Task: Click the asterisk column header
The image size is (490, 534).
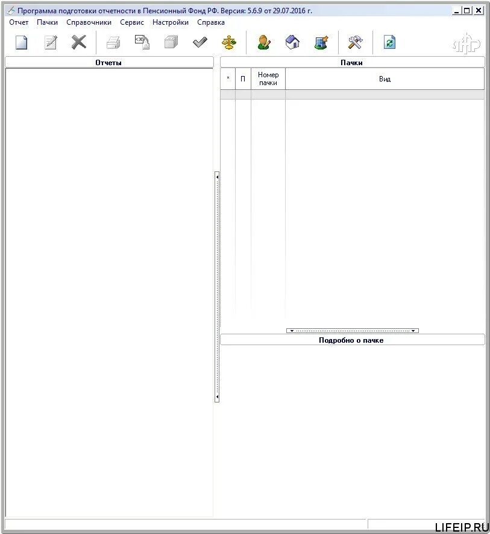Action: pyautogui.click(x=228, y=79)
